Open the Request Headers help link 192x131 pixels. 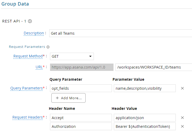[28, 117]
